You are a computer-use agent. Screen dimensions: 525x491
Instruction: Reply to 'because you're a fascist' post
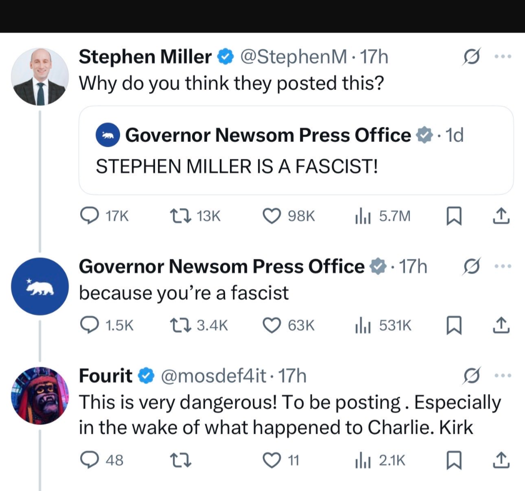point(89,325)
